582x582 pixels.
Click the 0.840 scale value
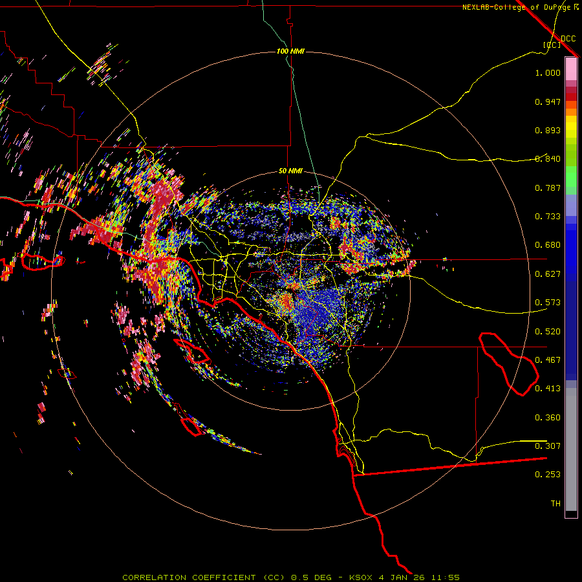pyautogui.click(x=548, y=159)
